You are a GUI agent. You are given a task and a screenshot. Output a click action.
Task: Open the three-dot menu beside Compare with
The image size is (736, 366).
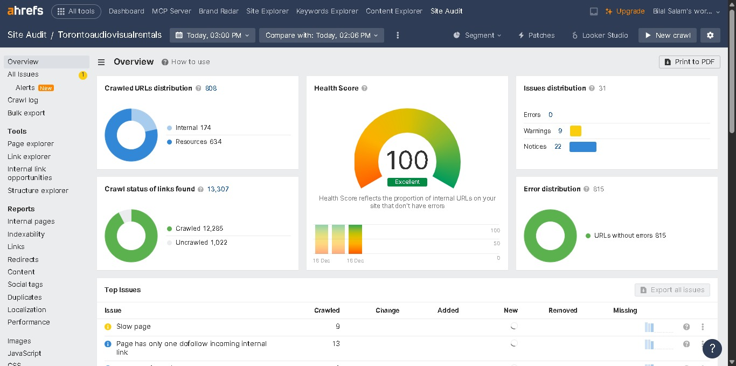coord(398,35)
